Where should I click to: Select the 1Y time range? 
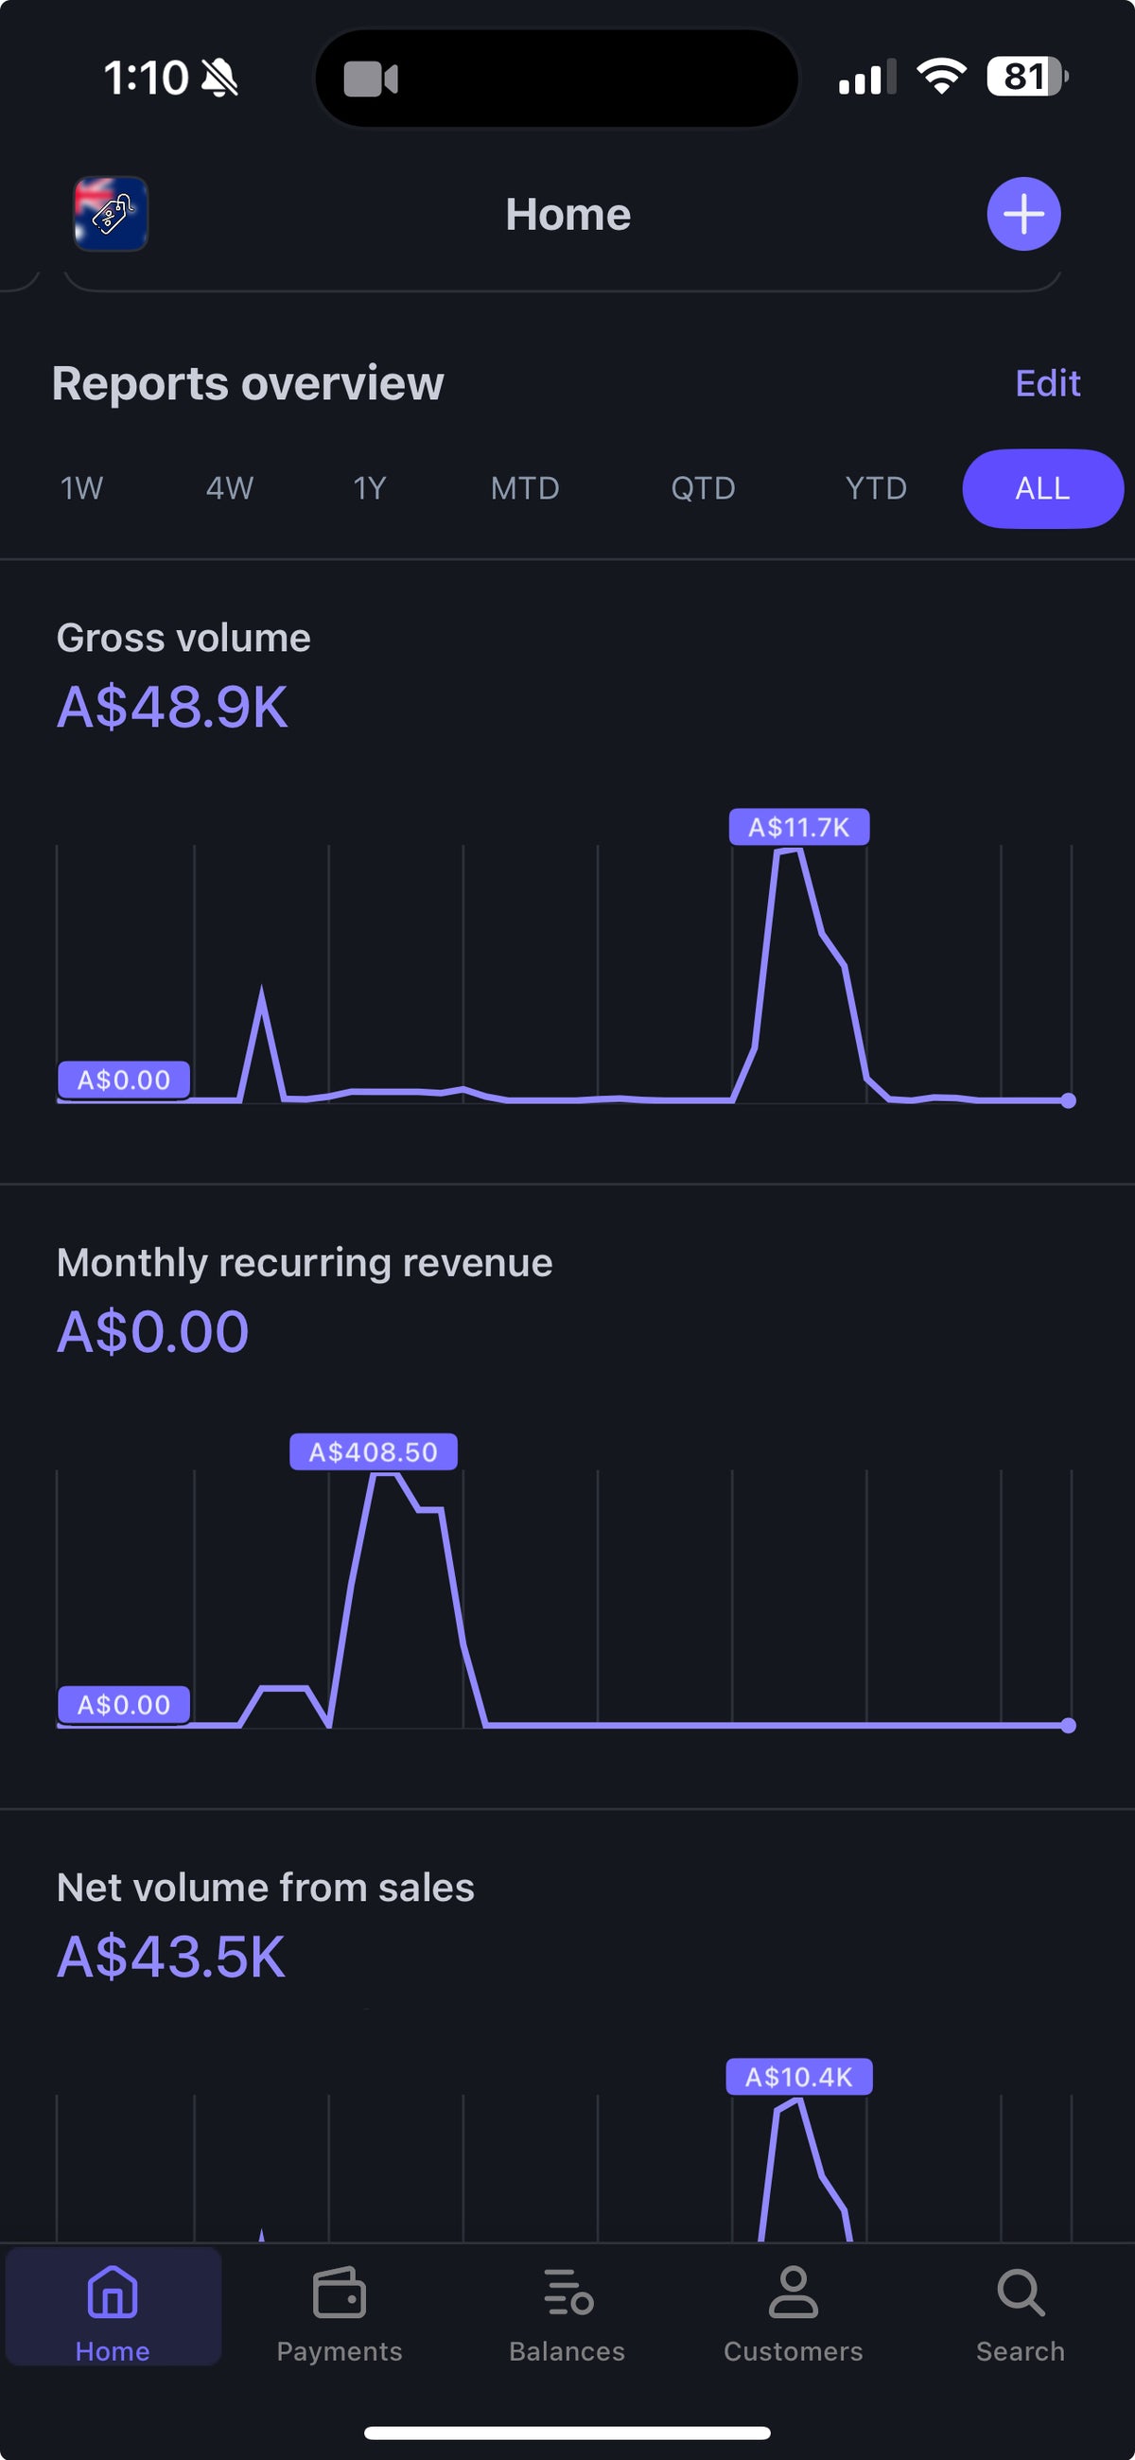click(x=370, y=489)
